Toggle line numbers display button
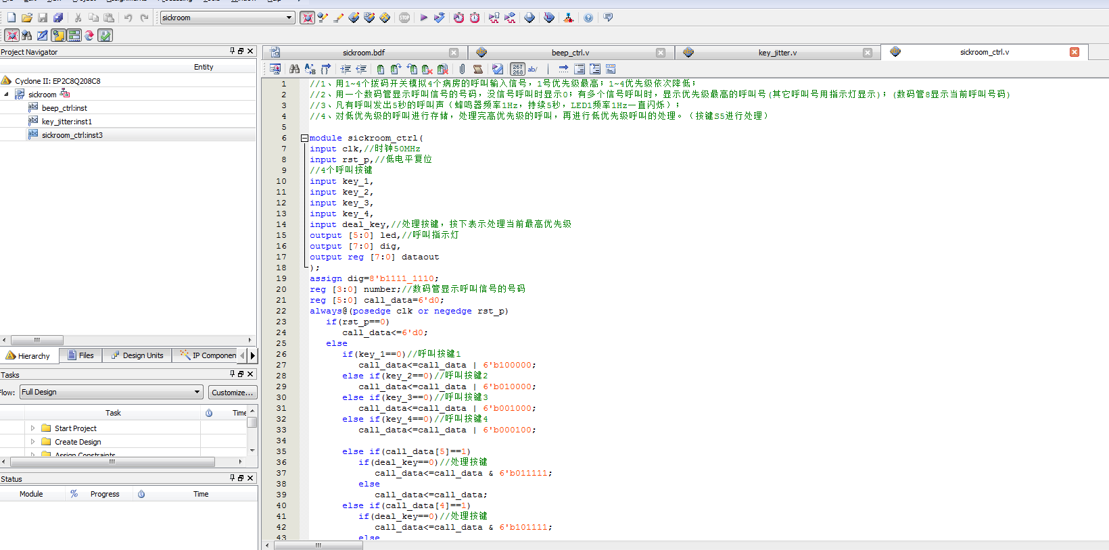 click(x=517, y=69)
